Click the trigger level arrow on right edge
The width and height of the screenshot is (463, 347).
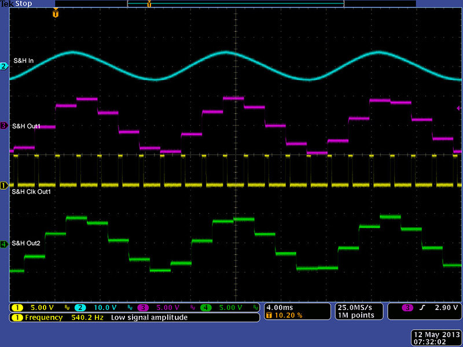tap(459, 108)
